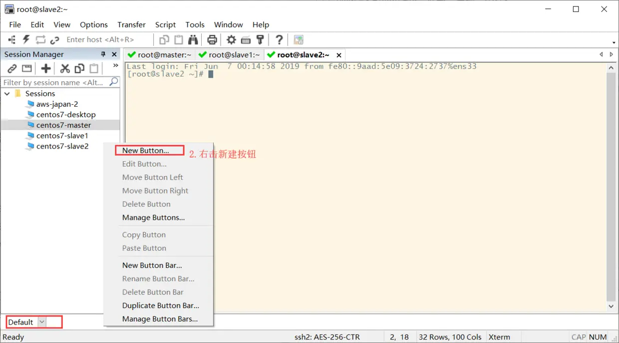Image resolution: width=619 pixels, height=343 pixels.
Task: Select the Sessions root folder
Action: [40, 94]
